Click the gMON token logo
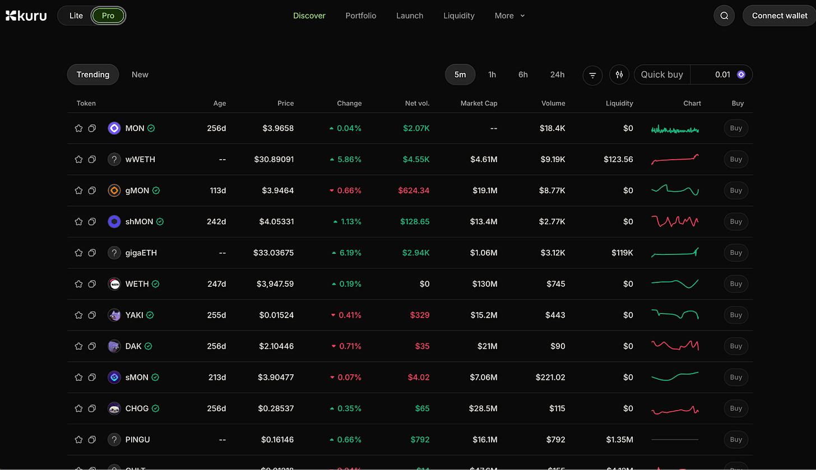The image size is (816, 470). (114, 190)
